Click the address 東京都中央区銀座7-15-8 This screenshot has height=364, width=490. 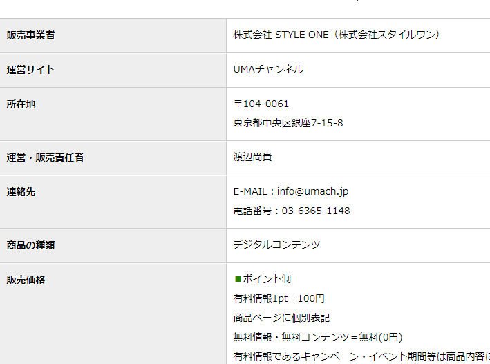[288, 123]
